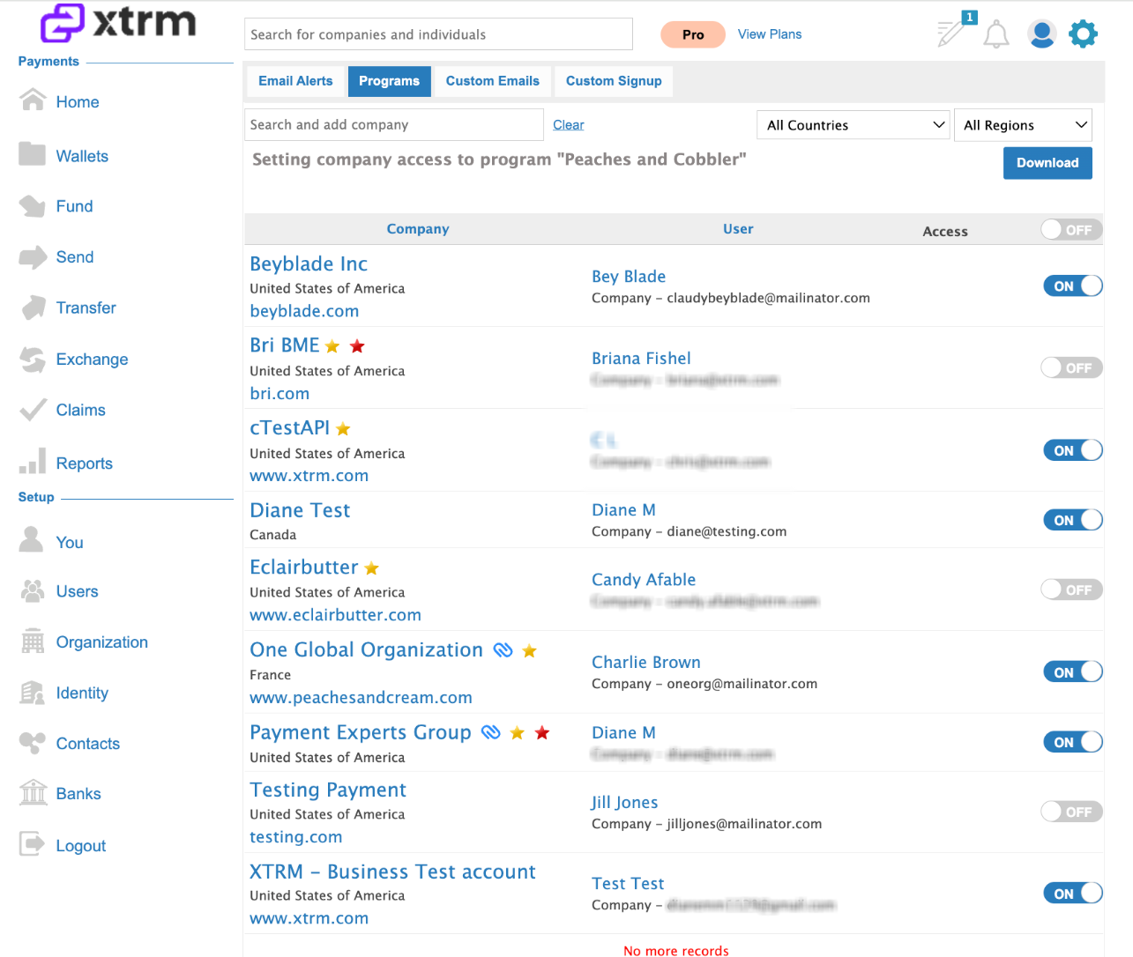This screenshot has height=957, width=1133.
Task: Turn off access for One Global Organization
Action: (x=1073, y=671)
